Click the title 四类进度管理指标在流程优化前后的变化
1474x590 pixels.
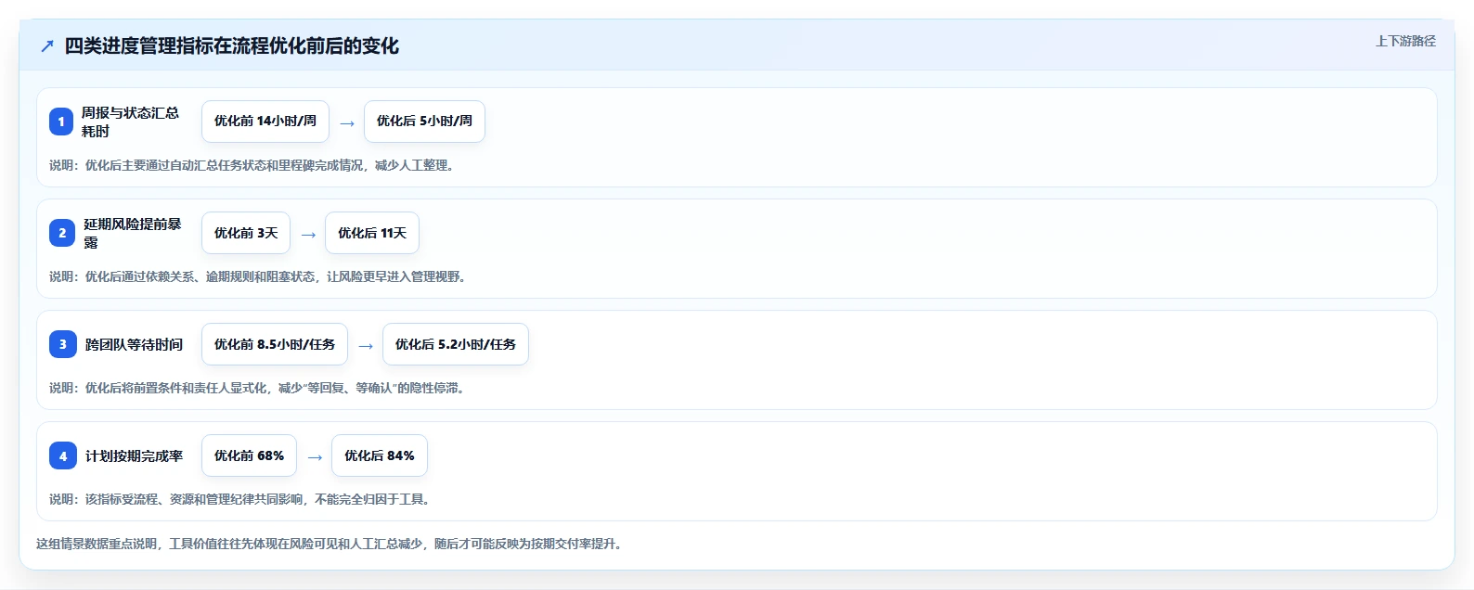click(x=232, y=46)
